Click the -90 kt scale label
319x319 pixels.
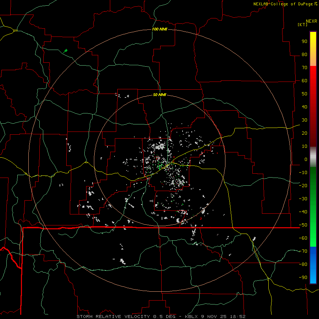pyautogui.click(x=303, y=278)
